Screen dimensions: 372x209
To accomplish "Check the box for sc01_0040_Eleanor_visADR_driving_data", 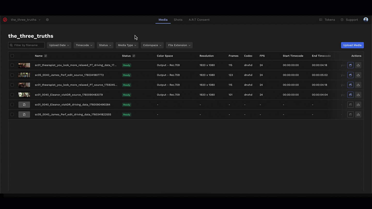I will [x=12, y=105].
